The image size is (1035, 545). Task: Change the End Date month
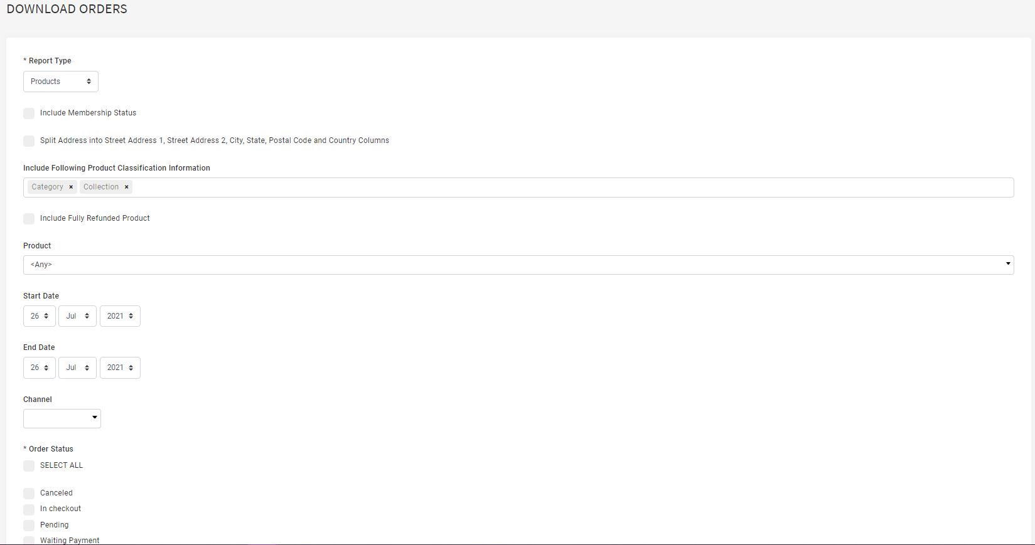77,368
